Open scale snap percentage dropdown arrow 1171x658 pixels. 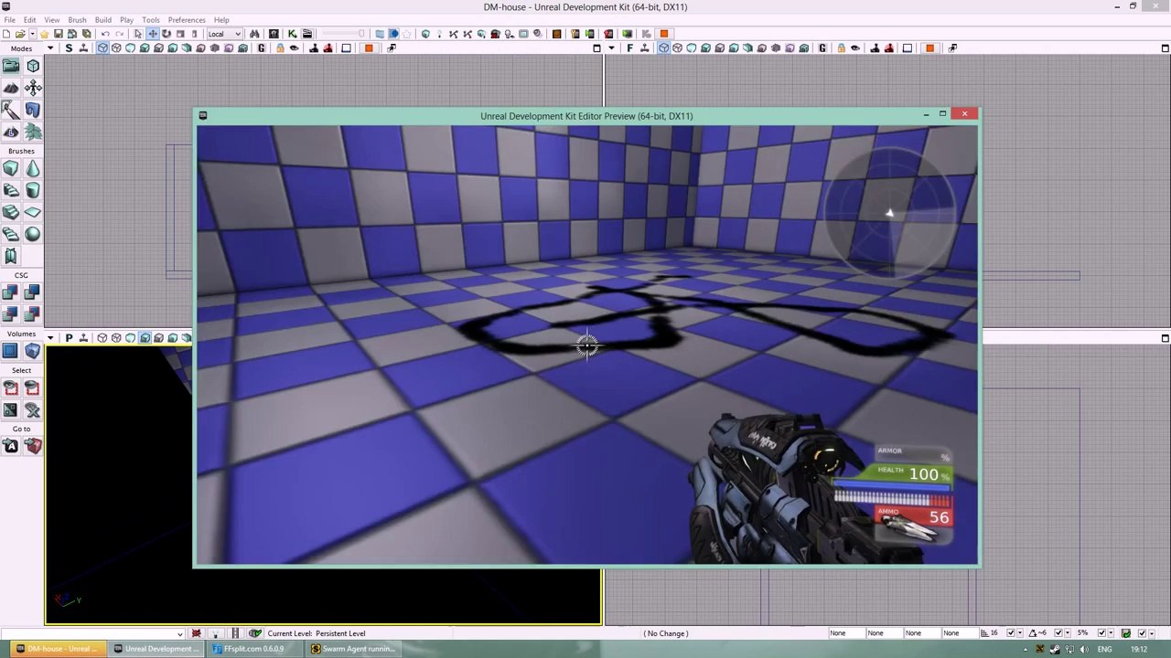click(x=1111, y=633)
